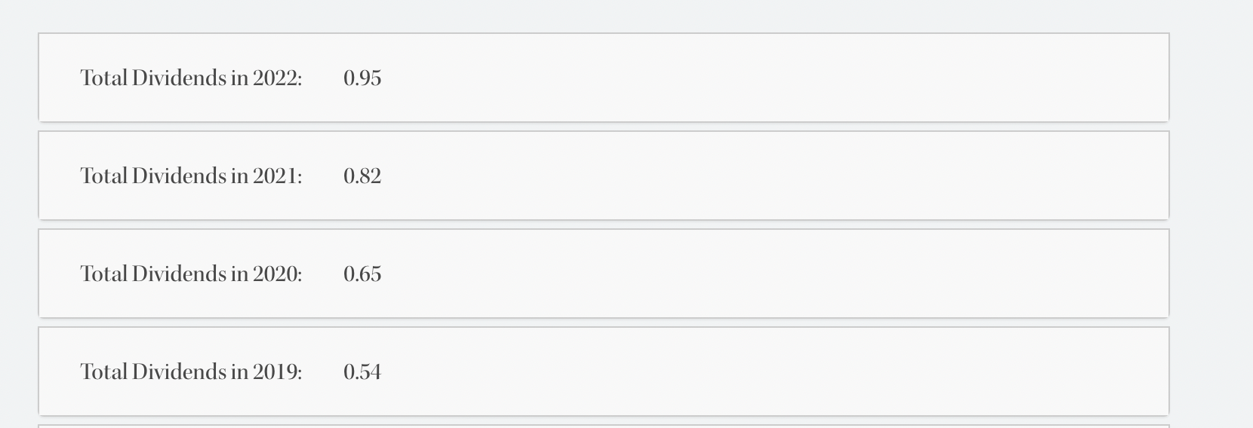
Task: Expand the Total Dividends in 2021 row
Action: [604, 176]
